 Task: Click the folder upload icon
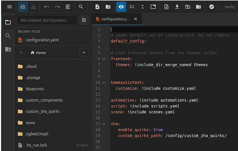[x=188, y=7]
